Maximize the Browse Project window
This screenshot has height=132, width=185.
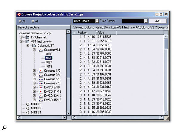coord(161,14)
